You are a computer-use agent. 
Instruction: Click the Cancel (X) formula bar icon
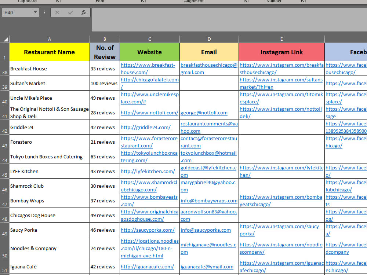click(57, 12)
